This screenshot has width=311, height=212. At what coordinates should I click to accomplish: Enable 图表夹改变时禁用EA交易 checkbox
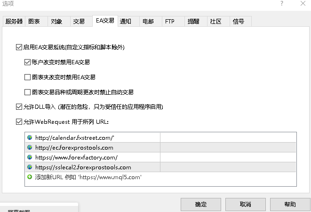(x=27, y=77)
